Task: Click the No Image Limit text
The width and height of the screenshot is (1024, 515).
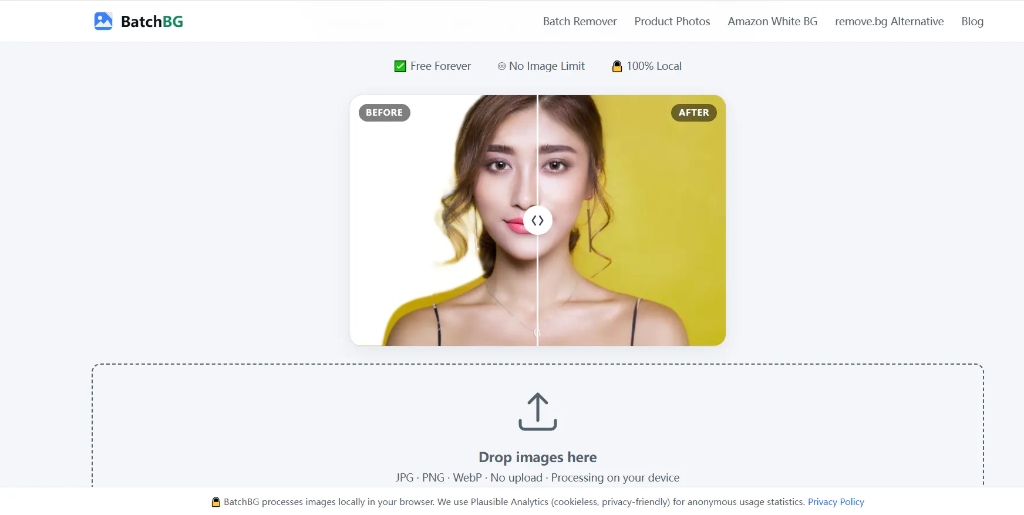Action: [x=547, y=66]
